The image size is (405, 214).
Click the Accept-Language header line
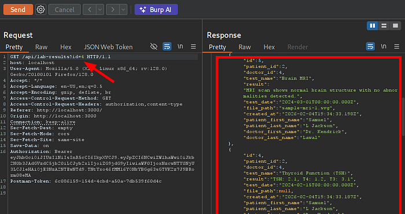[x=56, y=87]
